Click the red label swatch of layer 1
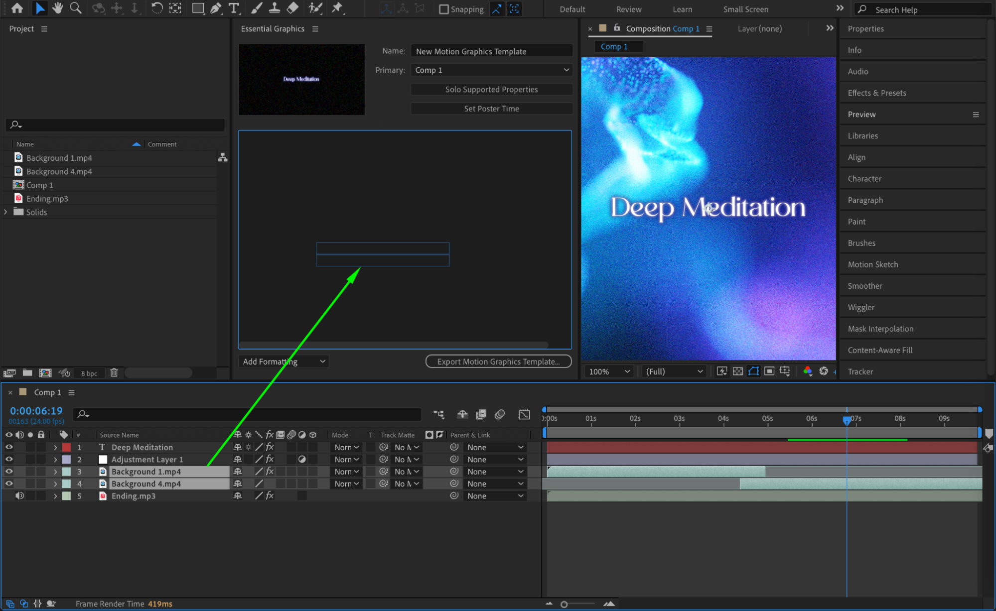This screenshot has height=611, width=996. click(66, 447)
